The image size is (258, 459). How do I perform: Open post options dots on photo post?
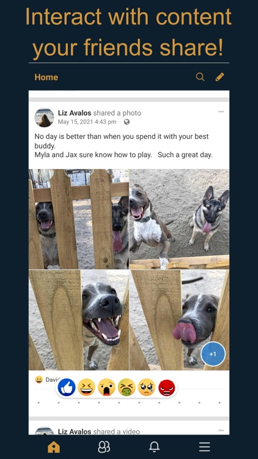pyautogui.click(x=221, y=111)
